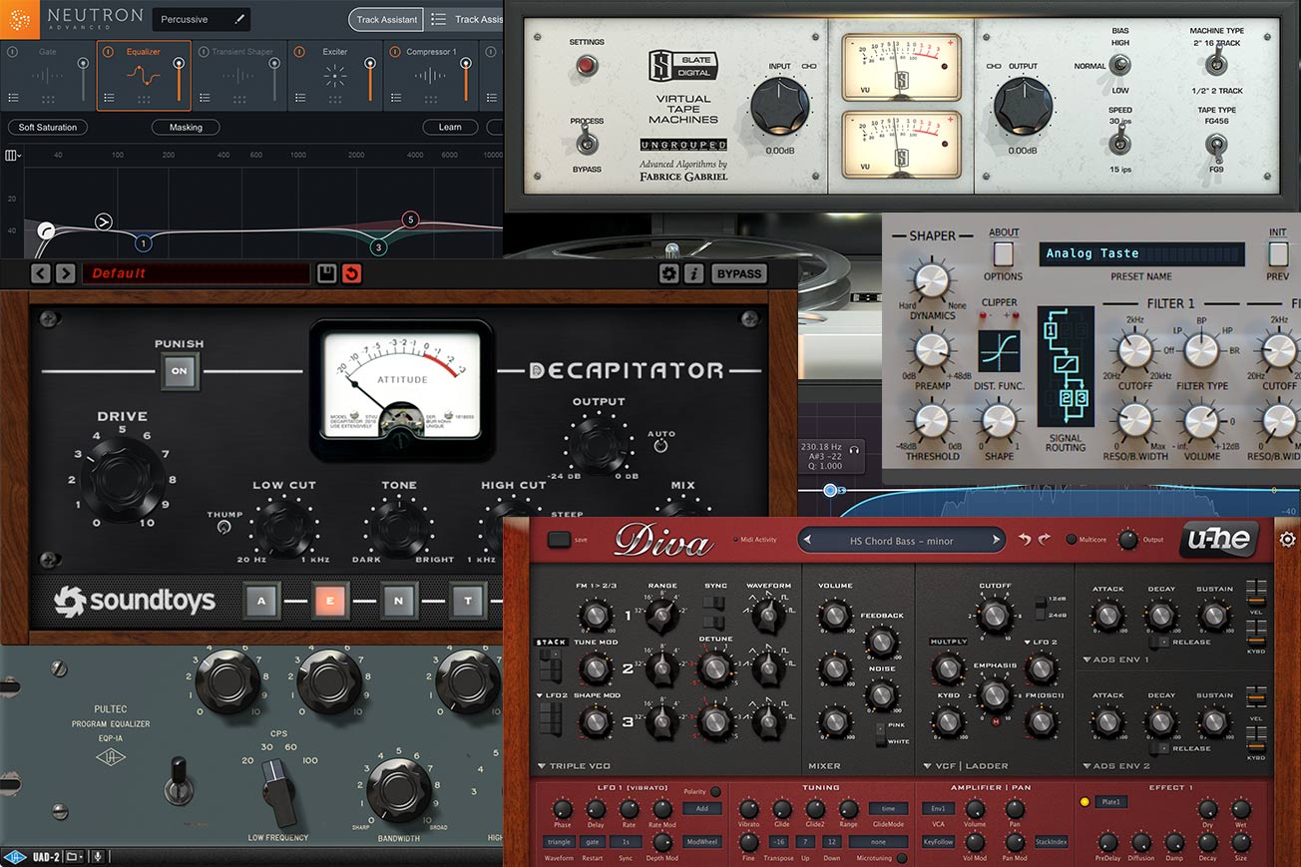Toggle Diva Multicore button

coord(1072,540)
